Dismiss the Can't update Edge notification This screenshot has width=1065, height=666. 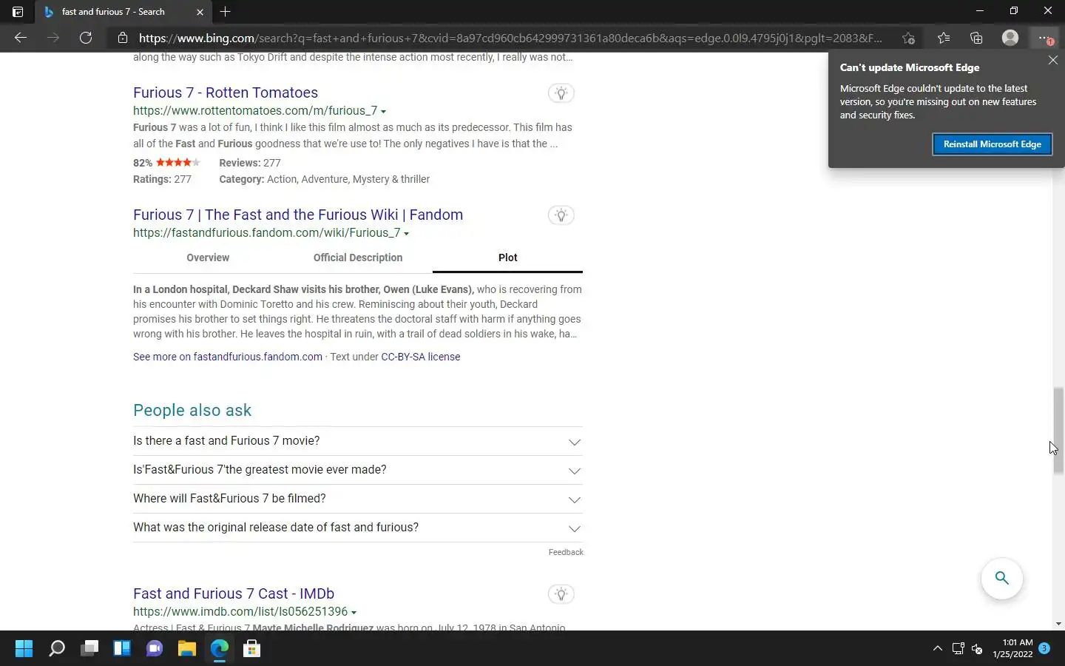point(1053,61)
